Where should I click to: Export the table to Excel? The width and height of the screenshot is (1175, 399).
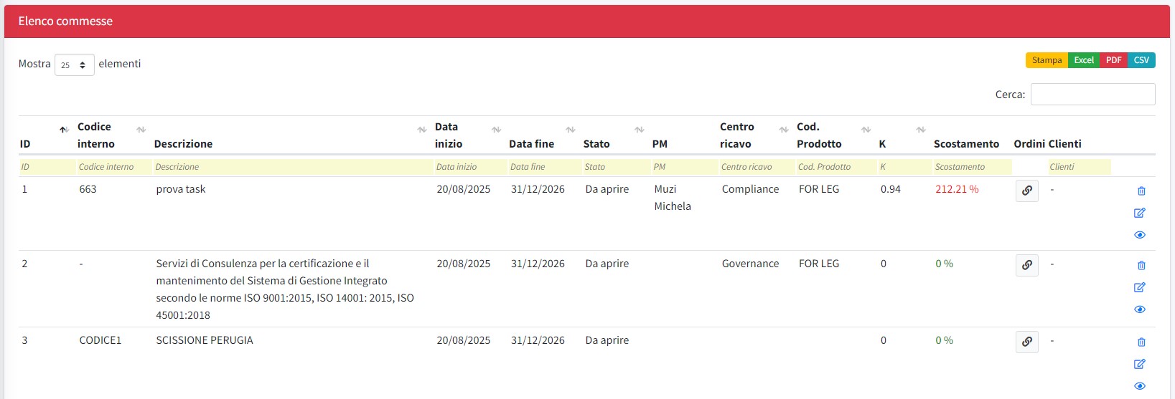click(x=1083, y=60)
